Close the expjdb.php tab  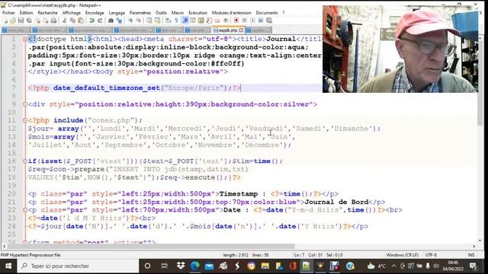[x=241, y=30]
